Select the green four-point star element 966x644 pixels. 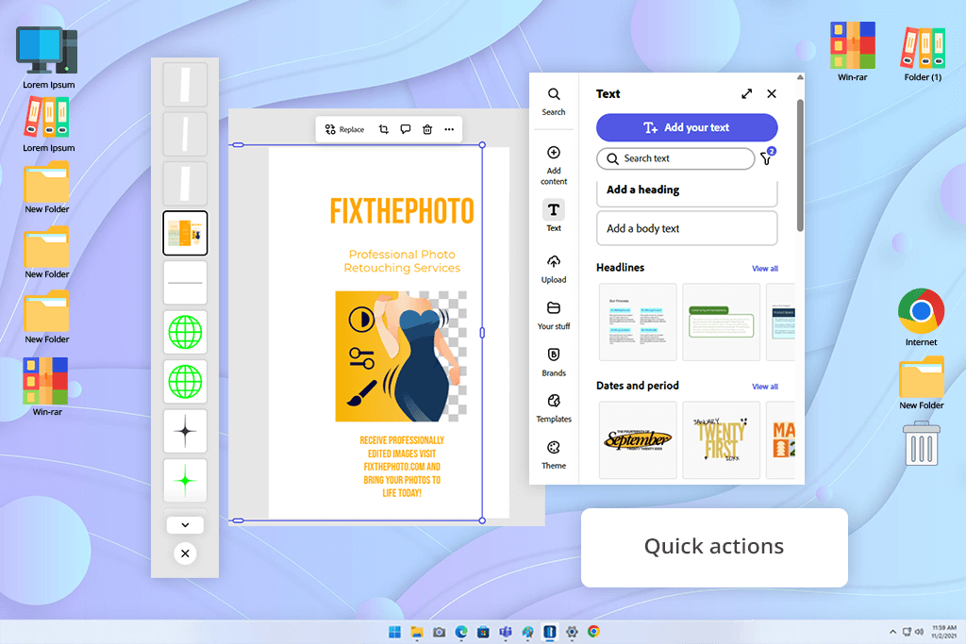tap(185, 480)
